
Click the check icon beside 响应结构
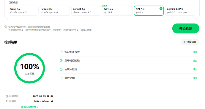coord(61,78)
